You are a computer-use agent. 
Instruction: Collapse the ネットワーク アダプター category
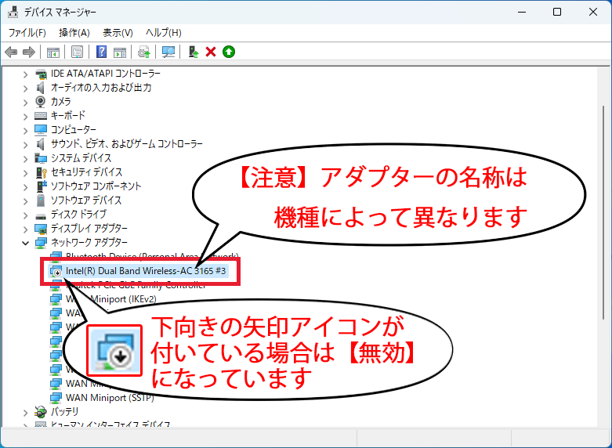click(x=26, y=243)
